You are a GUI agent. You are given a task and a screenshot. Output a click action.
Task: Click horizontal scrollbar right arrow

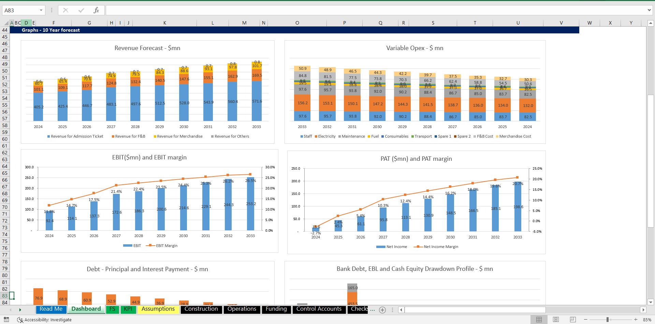[x=643, y=310]
